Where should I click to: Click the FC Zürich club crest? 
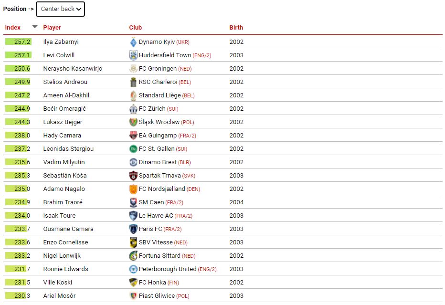click(x=133, y=109)
